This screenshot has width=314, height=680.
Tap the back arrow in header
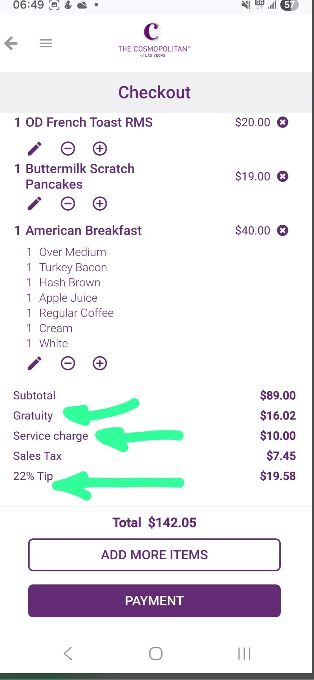11,43
